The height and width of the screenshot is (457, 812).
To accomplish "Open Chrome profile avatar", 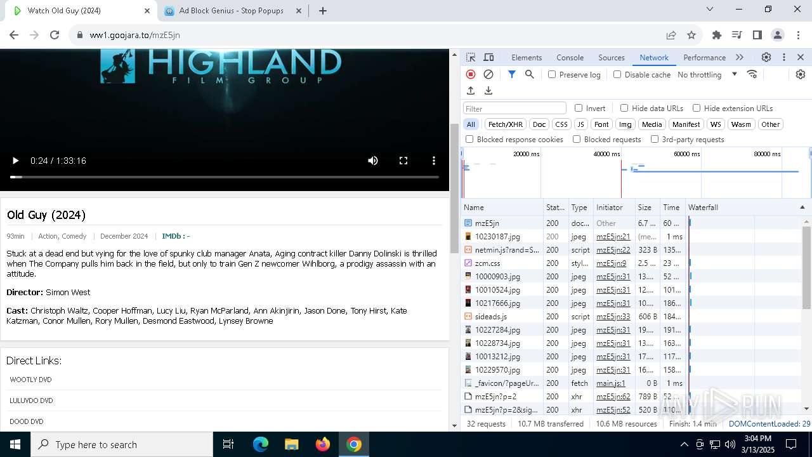I will pyautogui.click(x=778, y=35).
